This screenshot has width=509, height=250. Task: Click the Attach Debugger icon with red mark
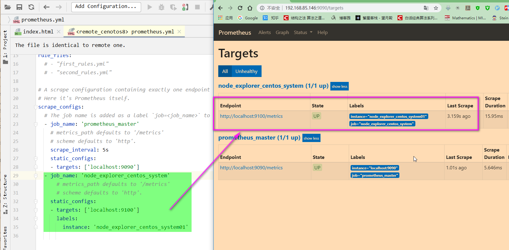185,7
